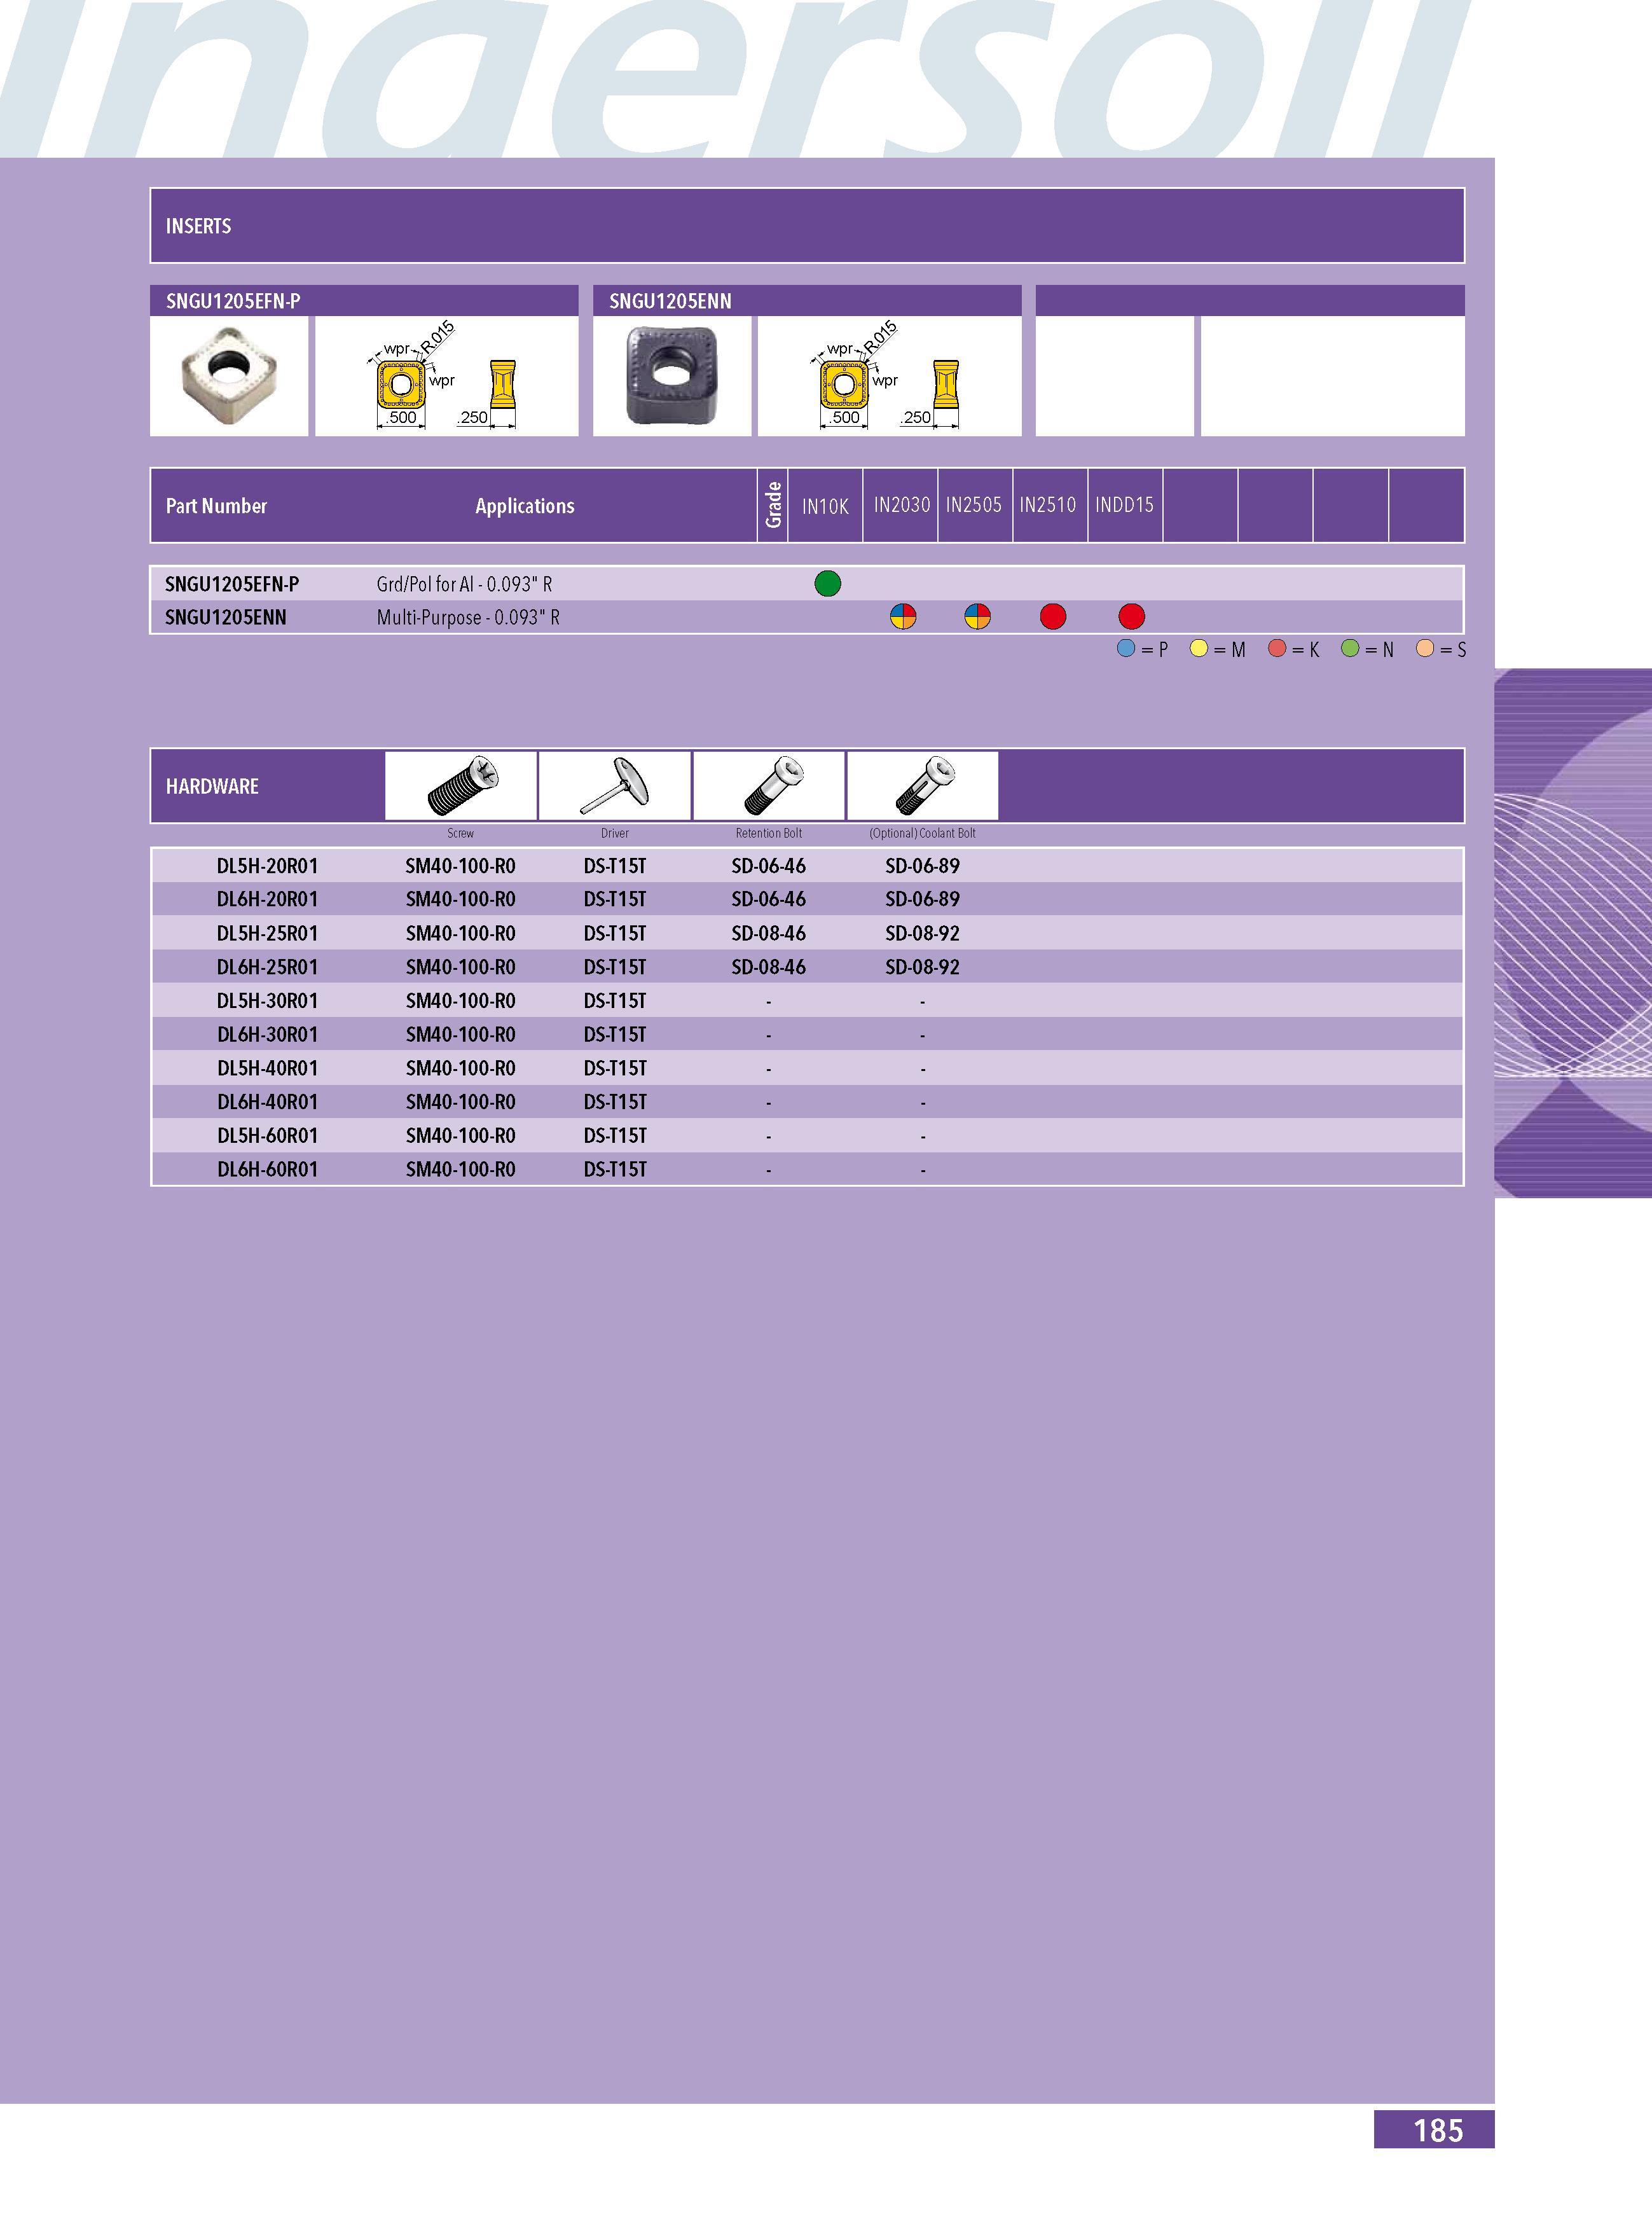Image resolution: width=1652 pixels, height=2231 pixels.
Task: Click the red dot under IN2510
Action: [1053, 616]
